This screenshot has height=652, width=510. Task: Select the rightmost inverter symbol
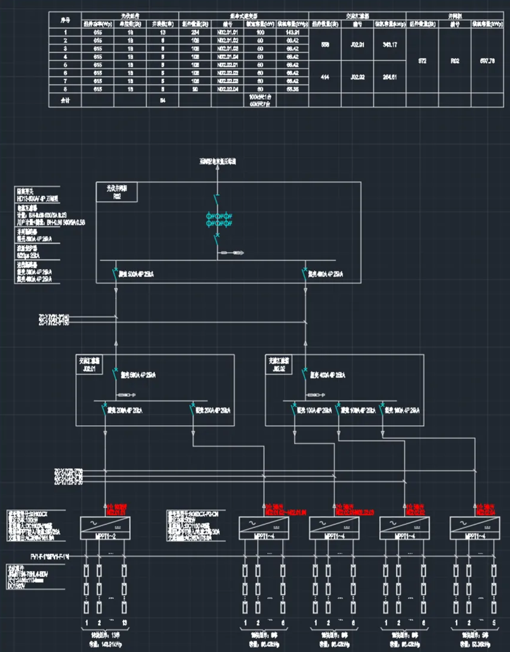coord(475,528)
